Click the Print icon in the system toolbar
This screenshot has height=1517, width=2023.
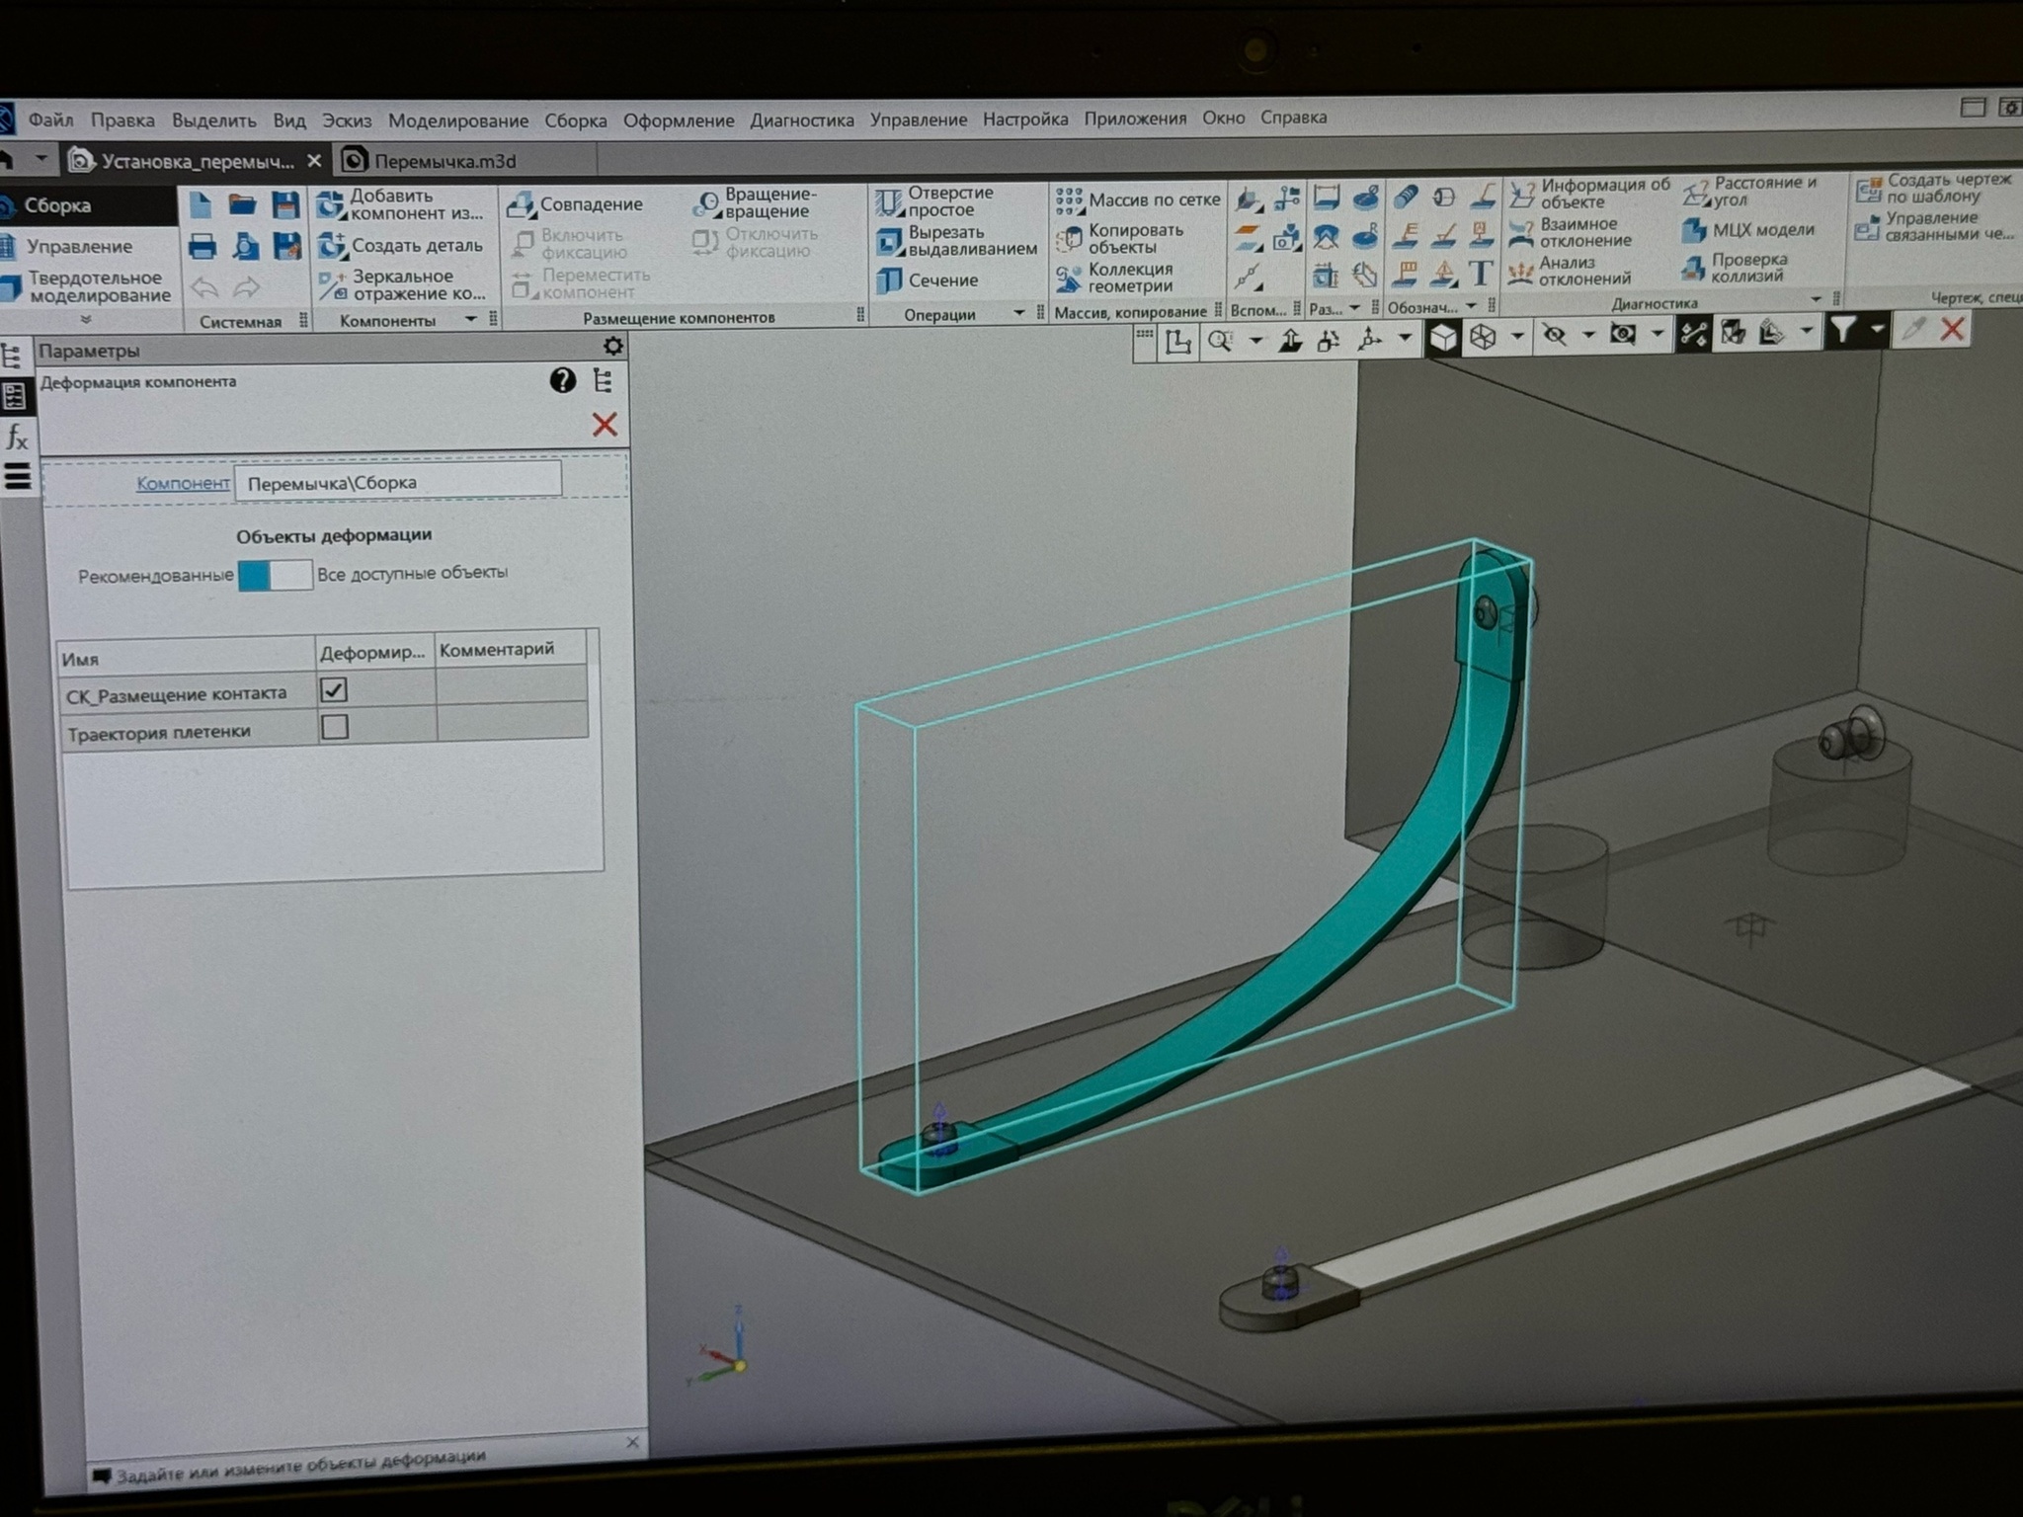[x=202, y=246]
